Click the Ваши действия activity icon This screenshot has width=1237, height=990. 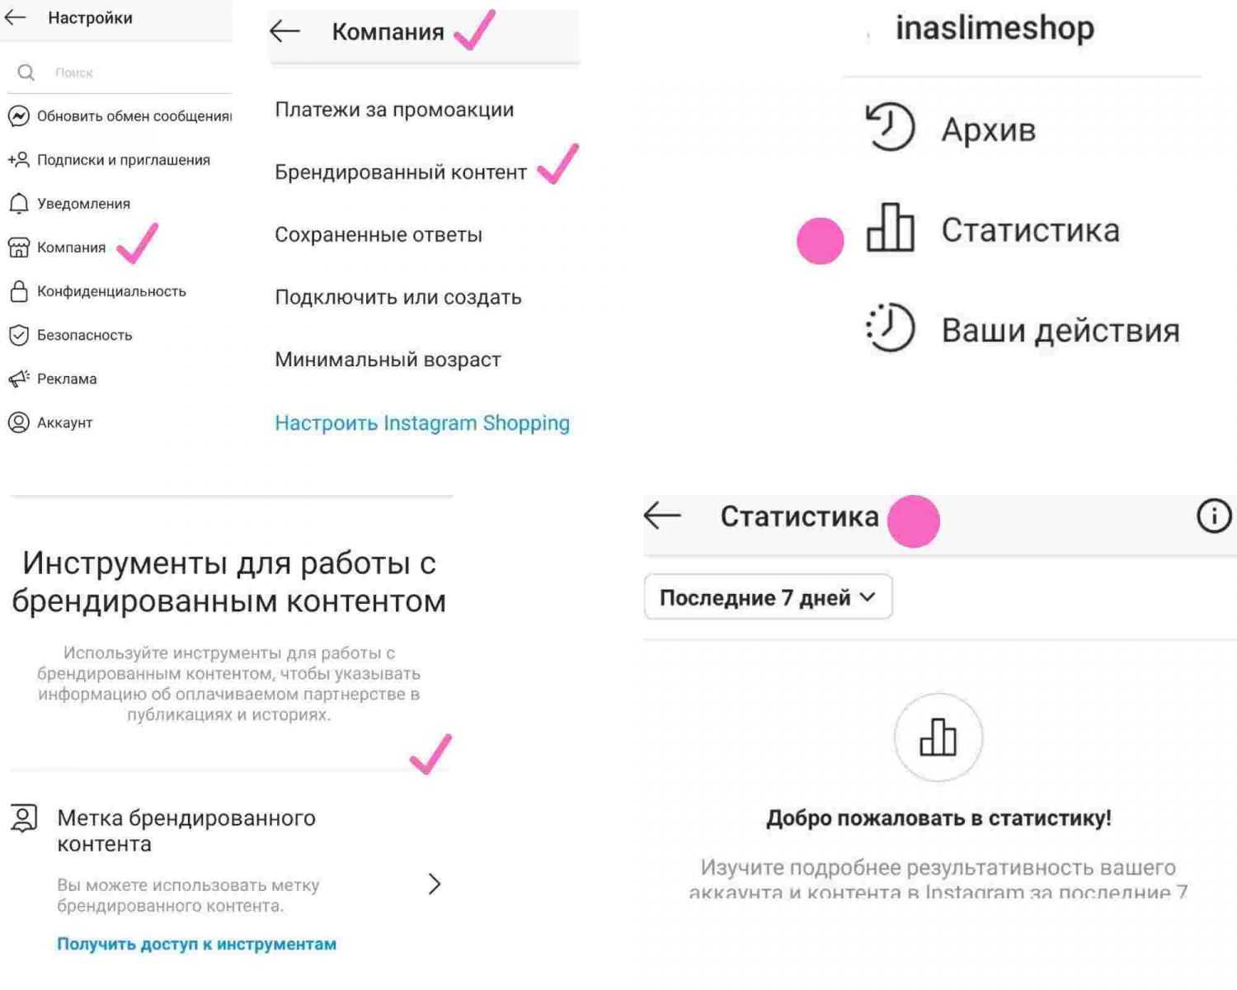[890, 328]
